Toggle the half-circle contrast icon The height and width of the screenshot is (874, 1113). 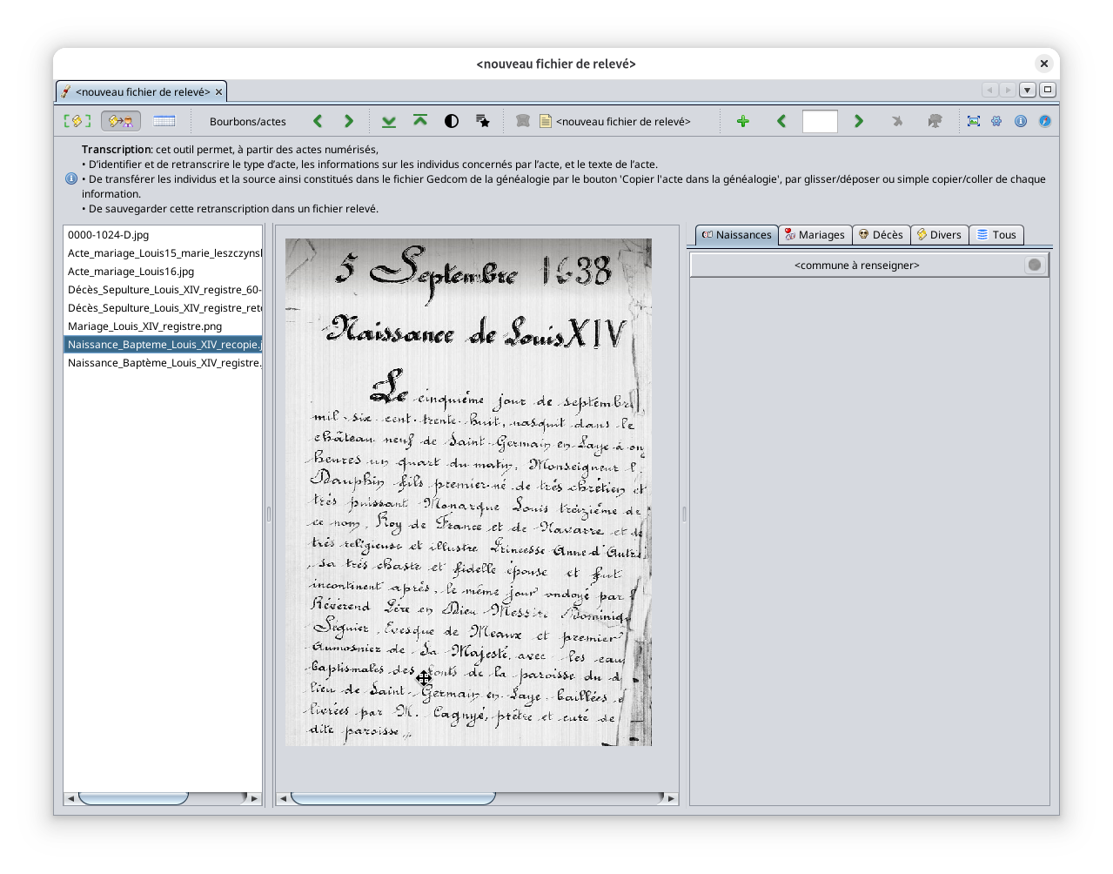[452, 121]
